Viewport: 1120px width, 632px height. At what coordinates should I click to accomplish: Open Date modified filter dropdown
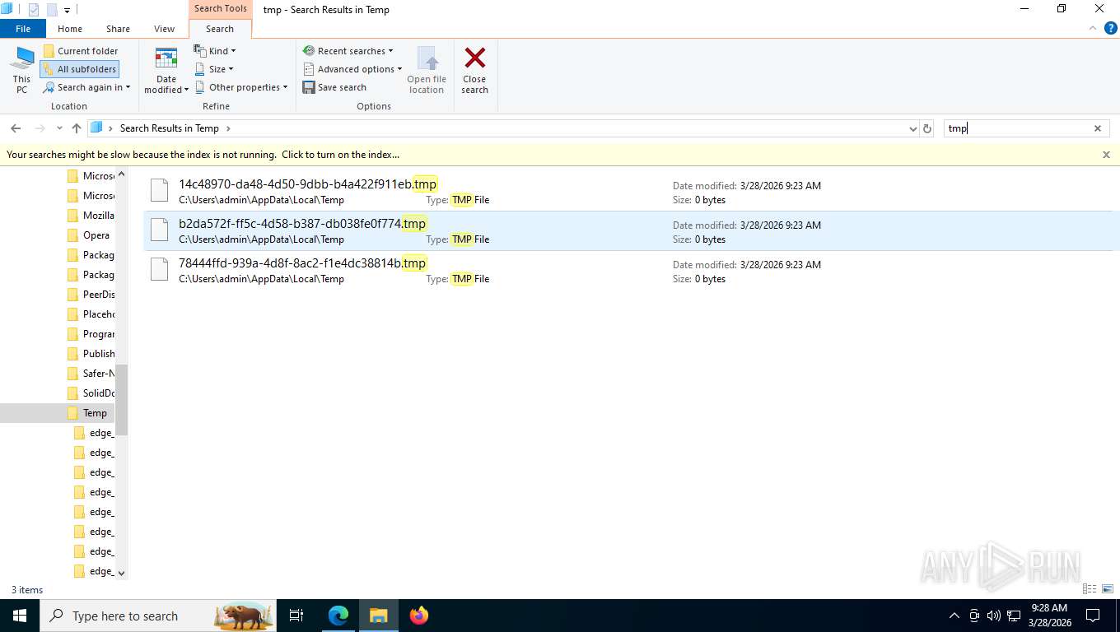point(166,70)
